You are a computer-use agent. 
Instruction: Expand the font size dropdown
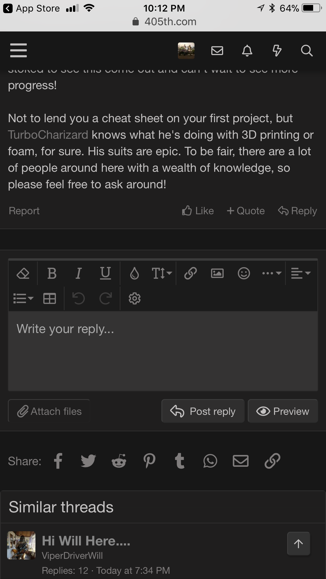pyautogui.click(x=162, y=273)
